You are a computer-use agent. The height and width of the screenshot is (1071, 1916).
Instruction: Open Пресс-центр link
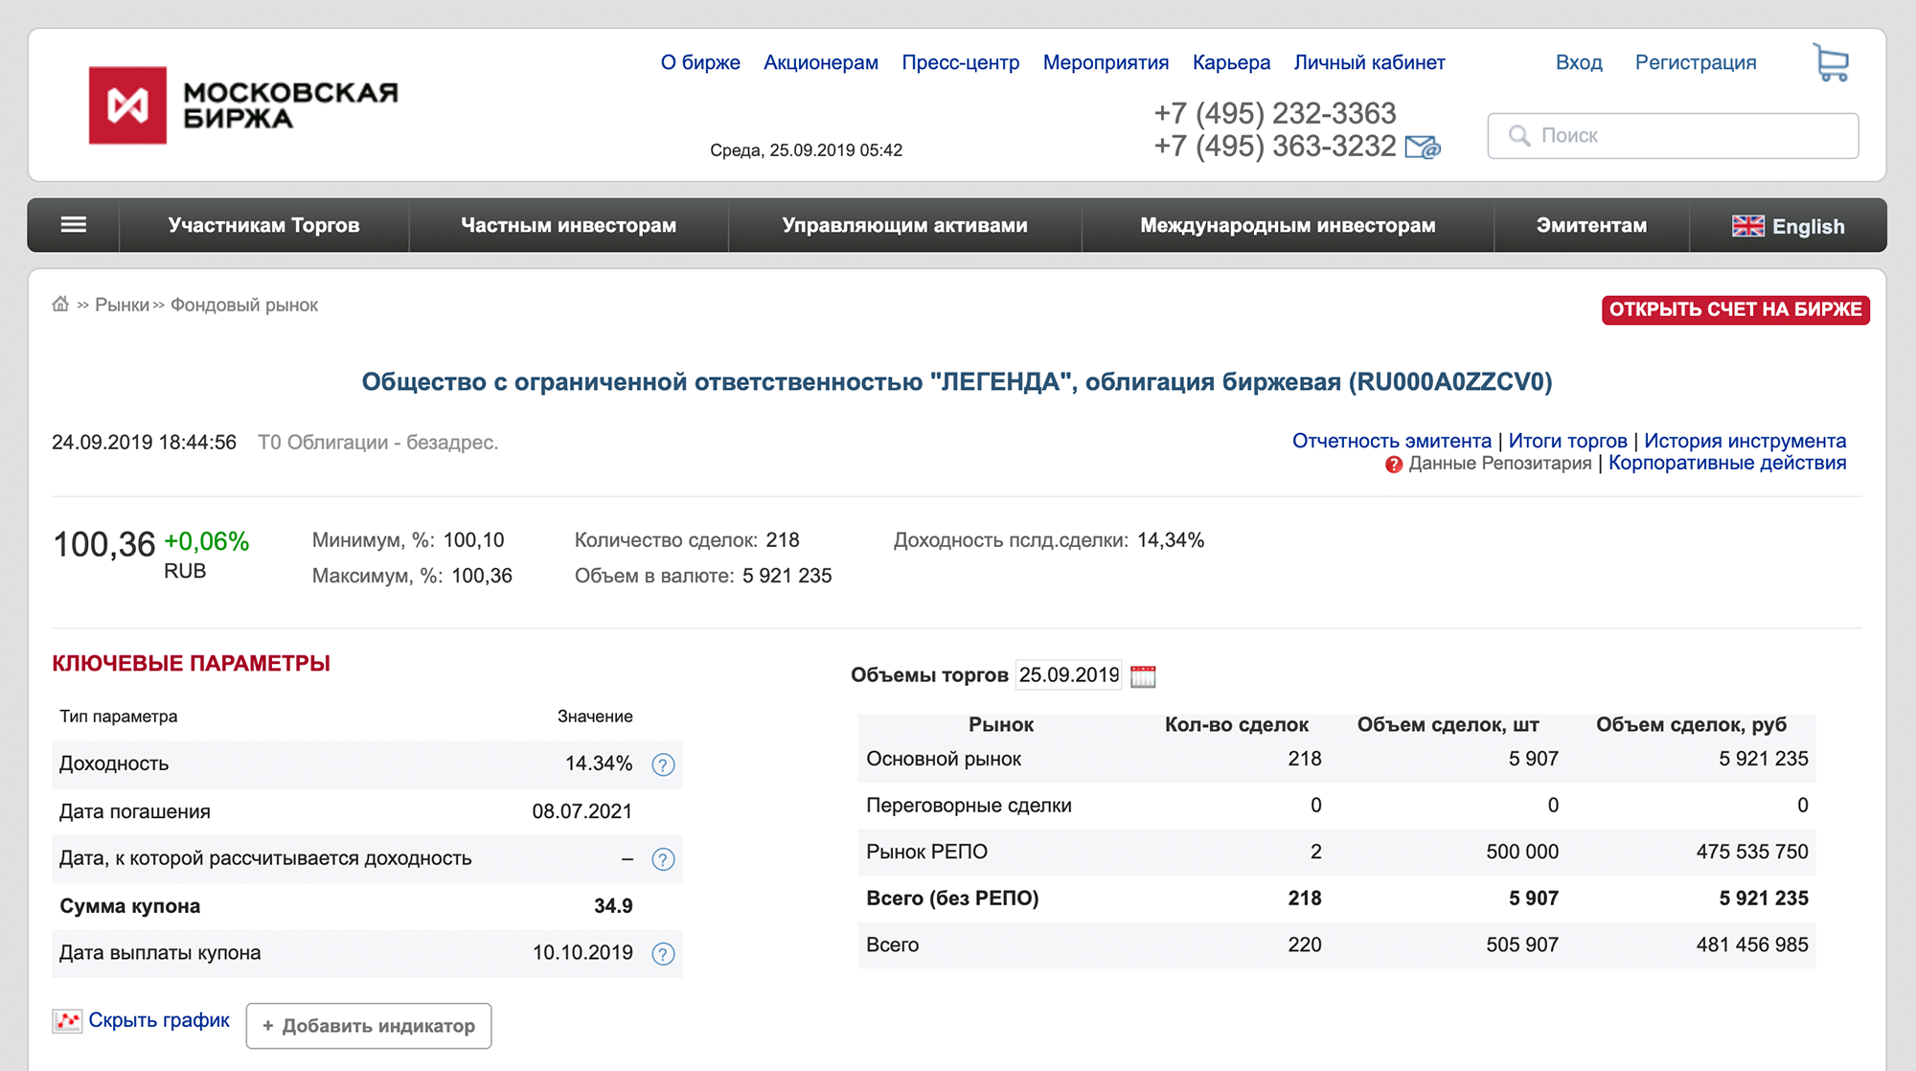pyautogui.click(x=960, y=62)
